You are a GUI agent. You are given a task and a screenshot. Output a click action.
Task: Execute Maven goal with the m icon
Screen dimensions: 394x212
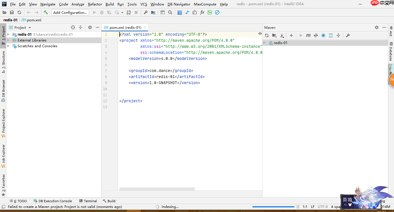[x=308, y=35]
